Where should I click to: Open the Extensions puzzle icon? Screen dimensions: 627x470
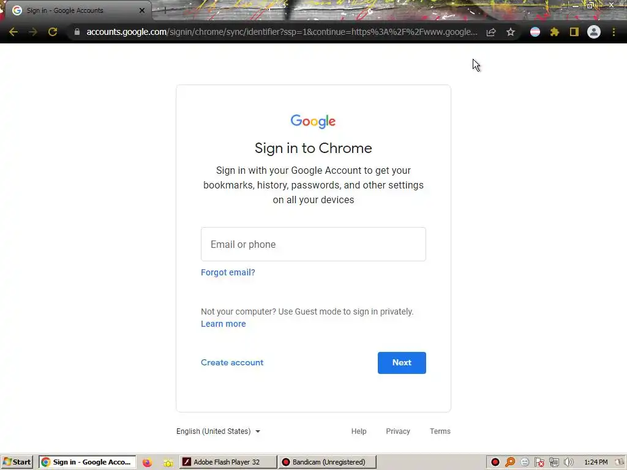point(554,32)
